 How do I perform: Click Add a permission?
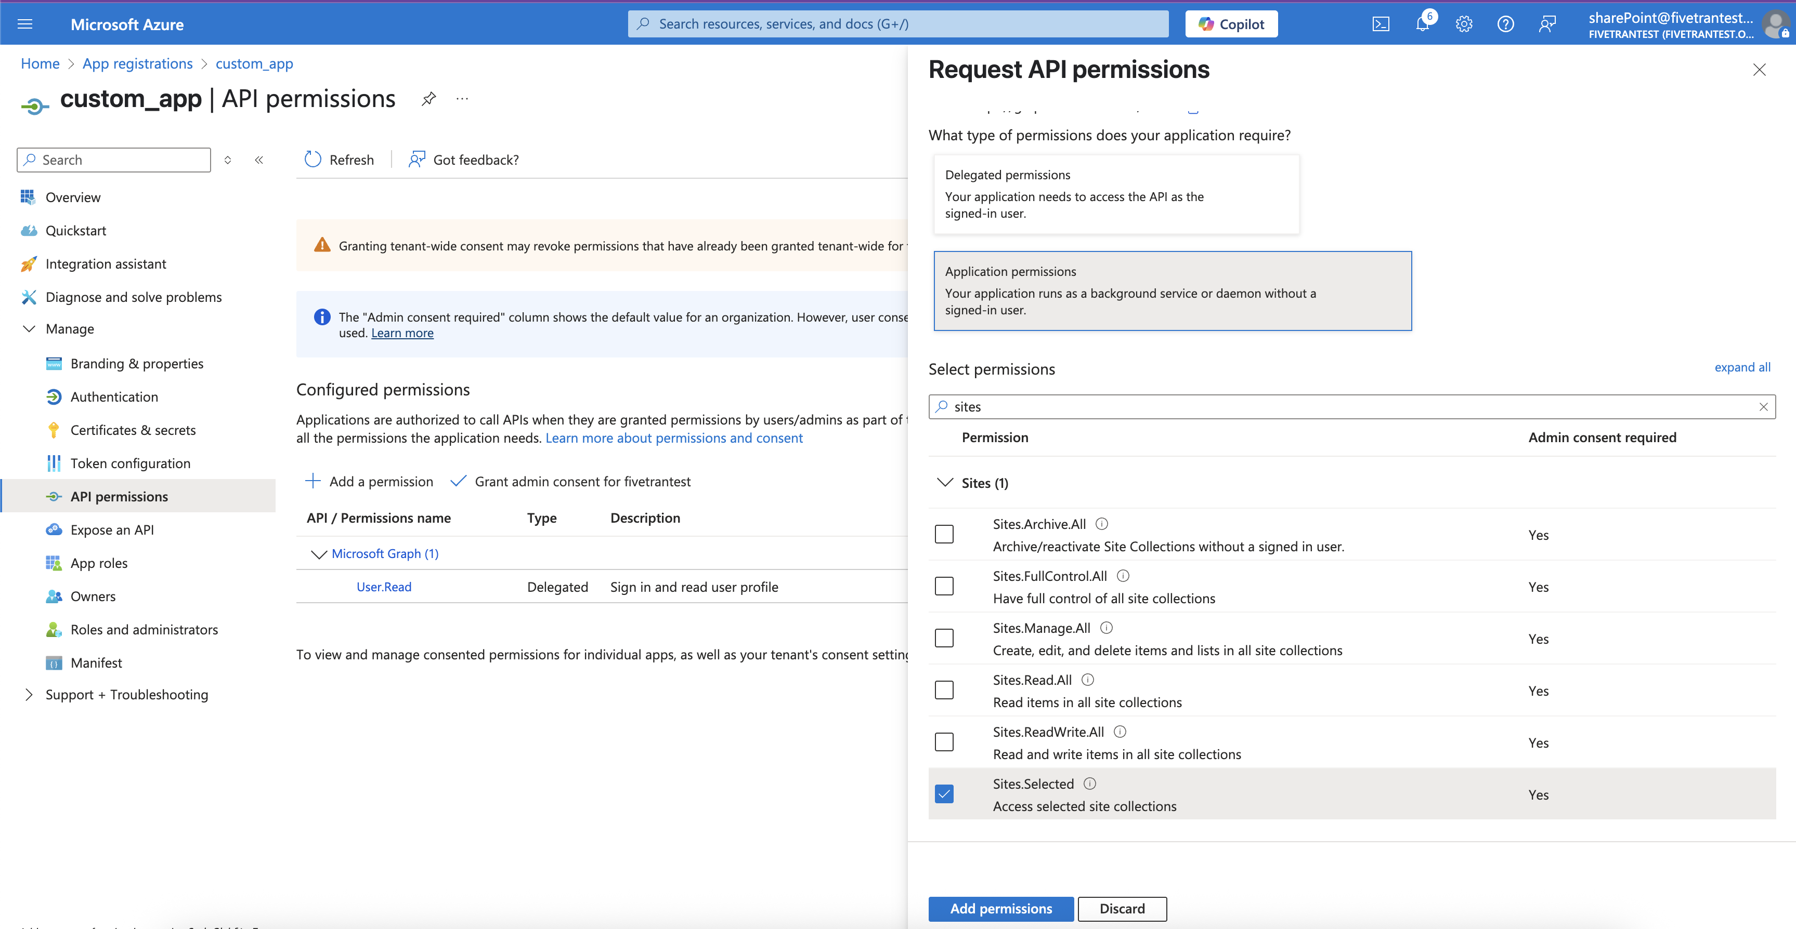[369, 482]
